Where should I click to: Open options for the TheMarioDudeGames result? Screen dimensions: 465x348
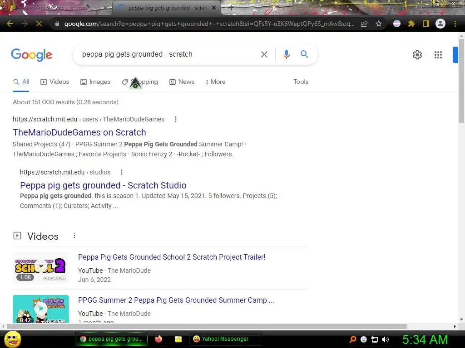pyautogui.click(x=176, y=119)
